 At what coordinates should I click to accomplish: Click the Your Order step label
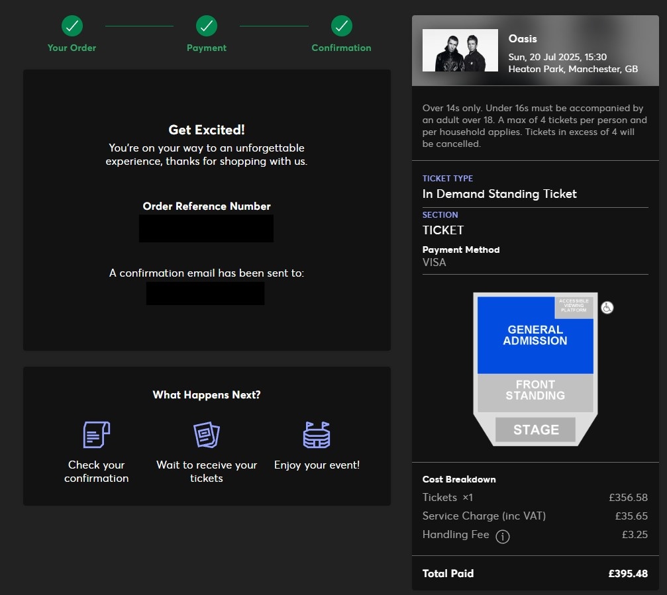[x=72, y=48]
